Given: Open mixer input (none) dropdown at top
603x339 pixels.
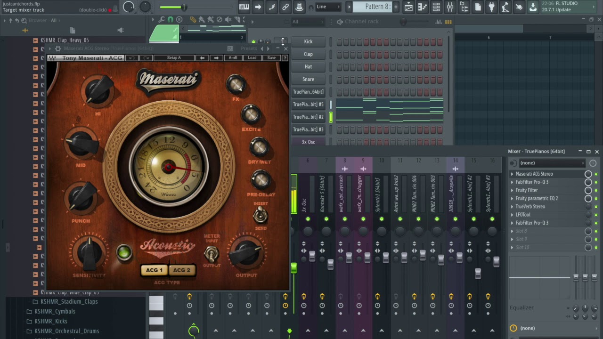Looking at the screenshot, I should click(552, 163).
